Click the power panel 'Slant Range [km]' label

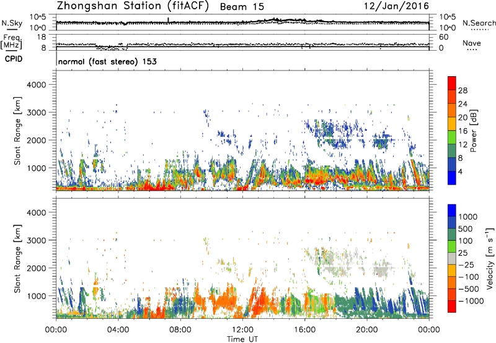(17, 131)
